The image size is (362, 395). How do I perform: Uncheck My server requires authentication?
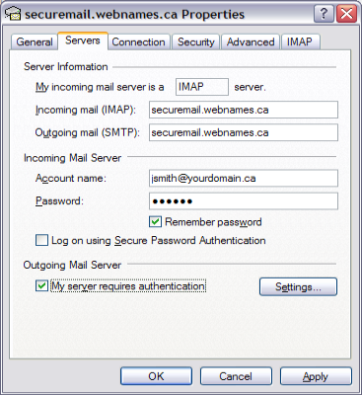pos(41,285)
